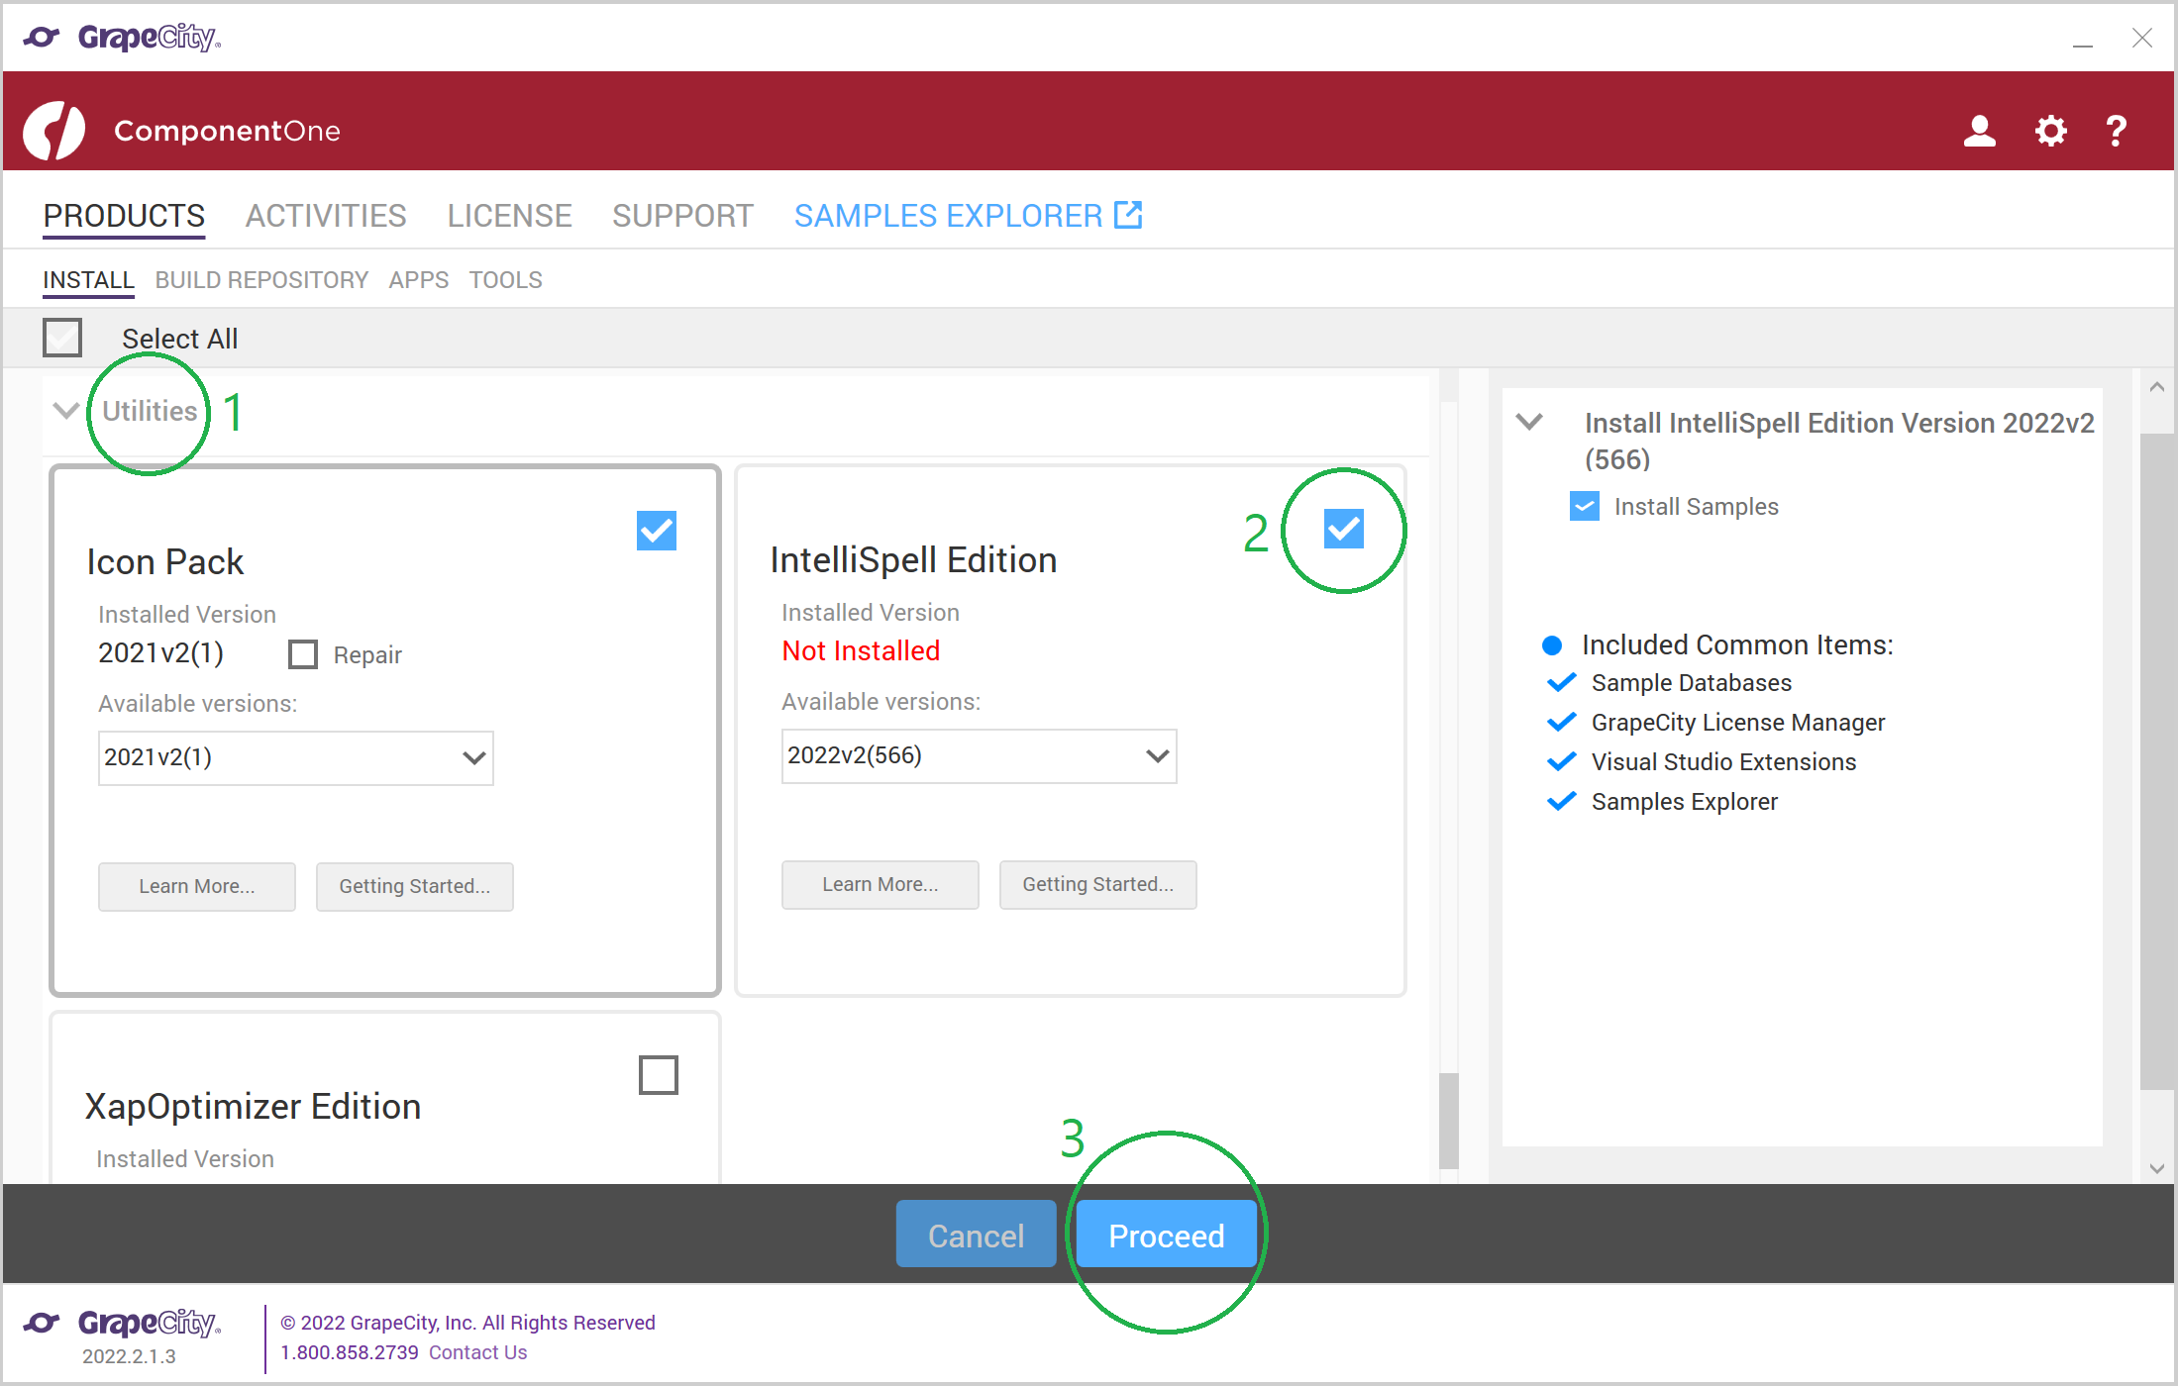Screen dimensions: 2178x1386
Task: Click the Sample Databases item
Action: coord(1692,682)
